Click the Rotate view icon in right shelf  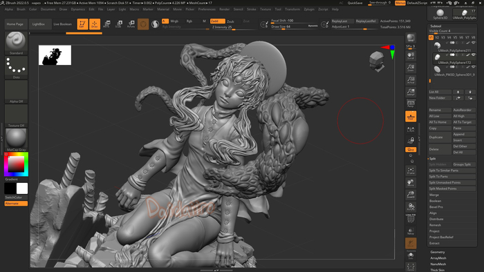[411, 206]
